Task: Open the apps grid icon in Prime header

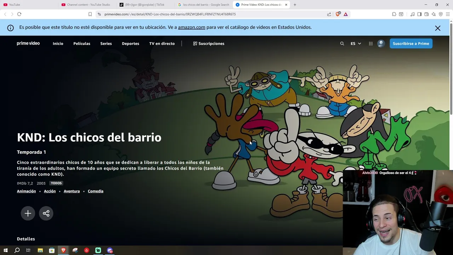Action: pyautogui.click(x=371, y=44)
